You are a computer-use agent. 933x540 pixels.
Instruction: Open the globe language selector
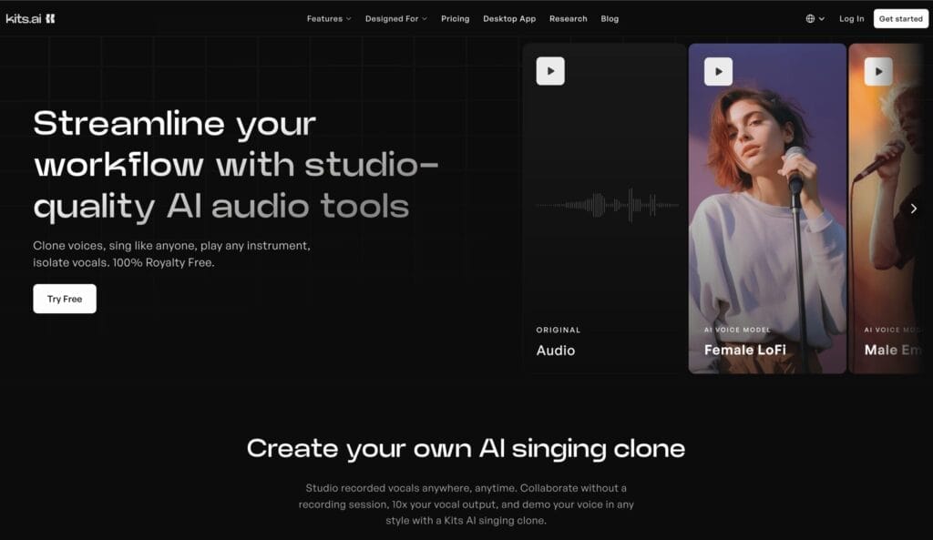click(810, 18)
